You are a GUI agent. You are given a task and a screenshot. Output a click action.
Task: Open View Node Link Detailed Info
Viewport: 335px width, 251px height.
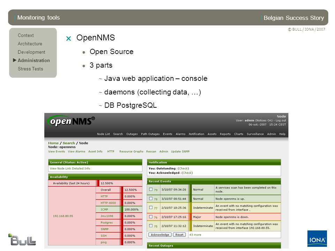[70, 168]
